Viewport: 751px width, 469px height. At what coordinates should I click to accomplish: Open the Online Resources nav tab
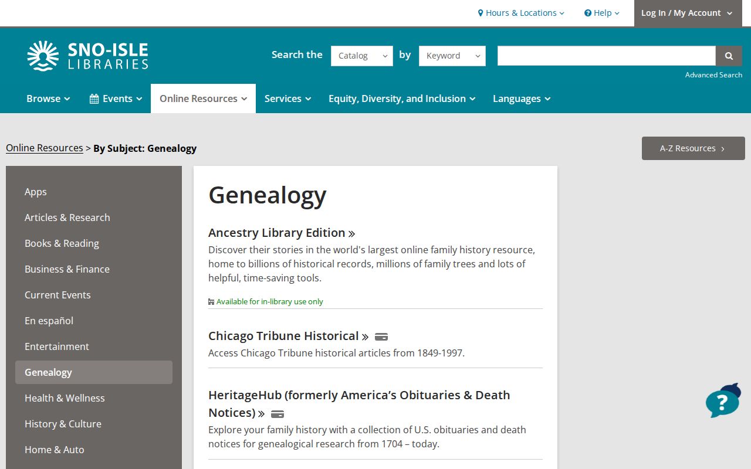pyautogui.click(x=203, y=98)
